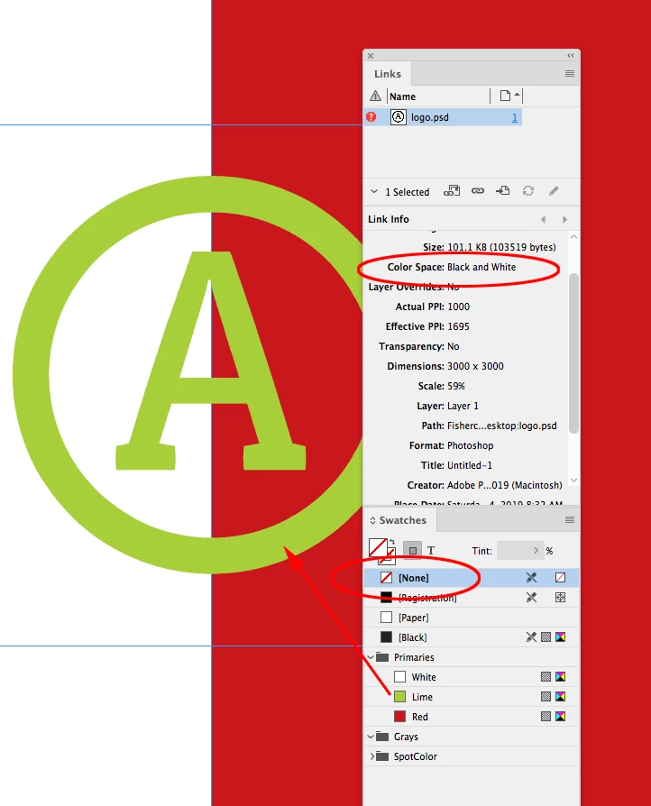Click the Edit Original pencil icon
The height and width of the screenshot is (806, 651).
tap(554, 191)
